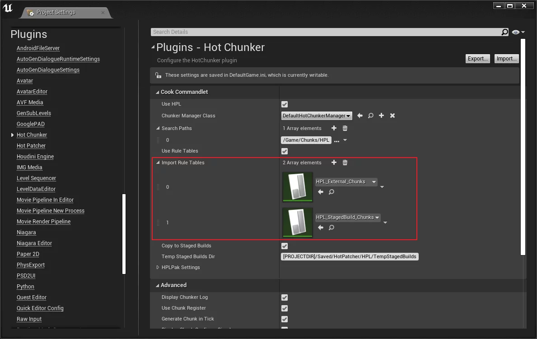Browse to Chunker Manager Class in content browser

tap(370, 116)
